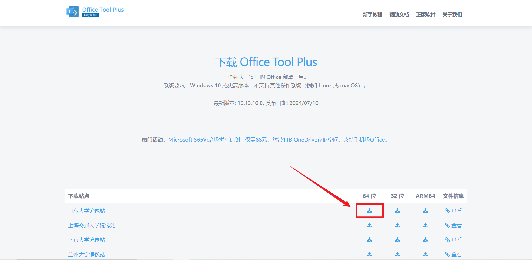Screen dimensions: 532x260
Task: Click the 下载站点 column header
Action: (78, 196)
